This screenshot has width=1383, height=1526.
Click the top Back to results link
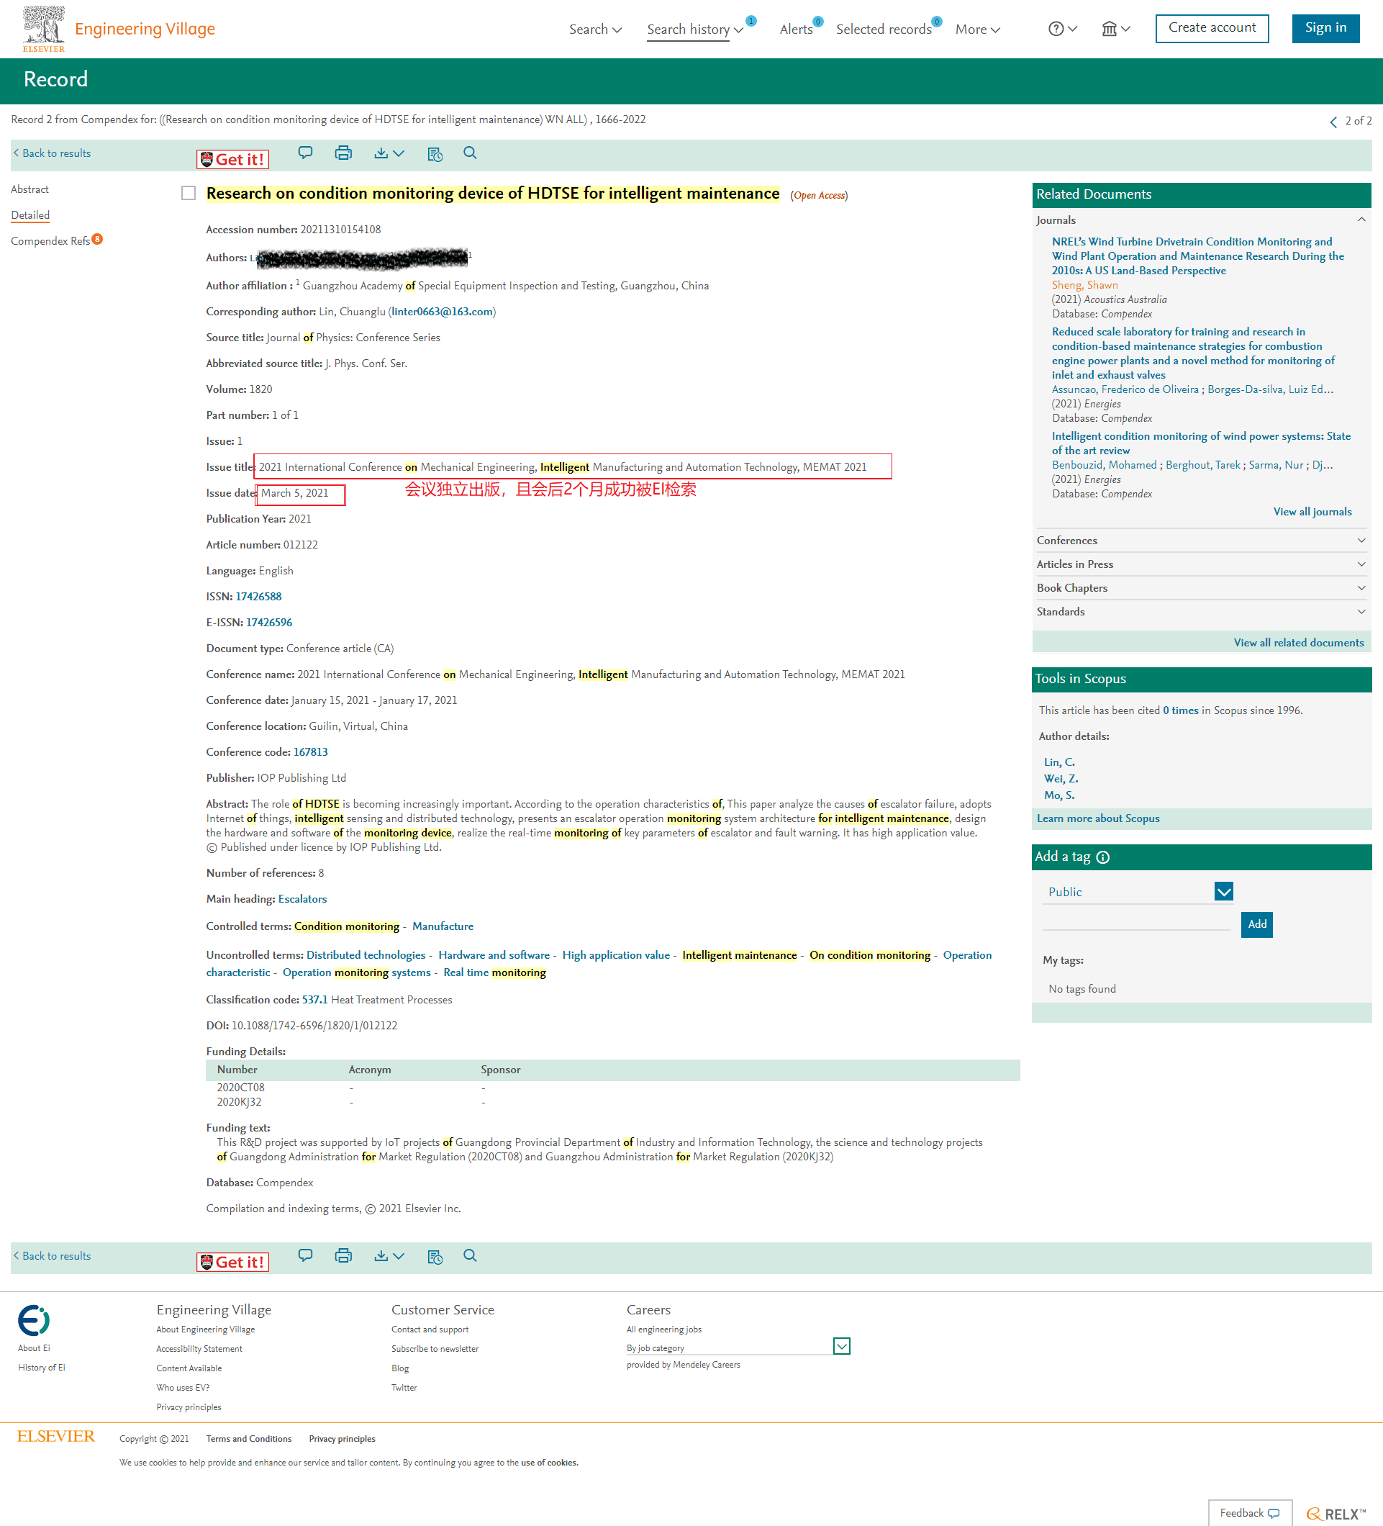pos(53,153)
